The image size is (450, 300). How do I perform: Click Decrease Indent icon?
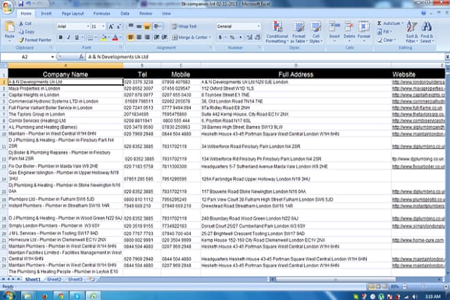coord(156,37)
